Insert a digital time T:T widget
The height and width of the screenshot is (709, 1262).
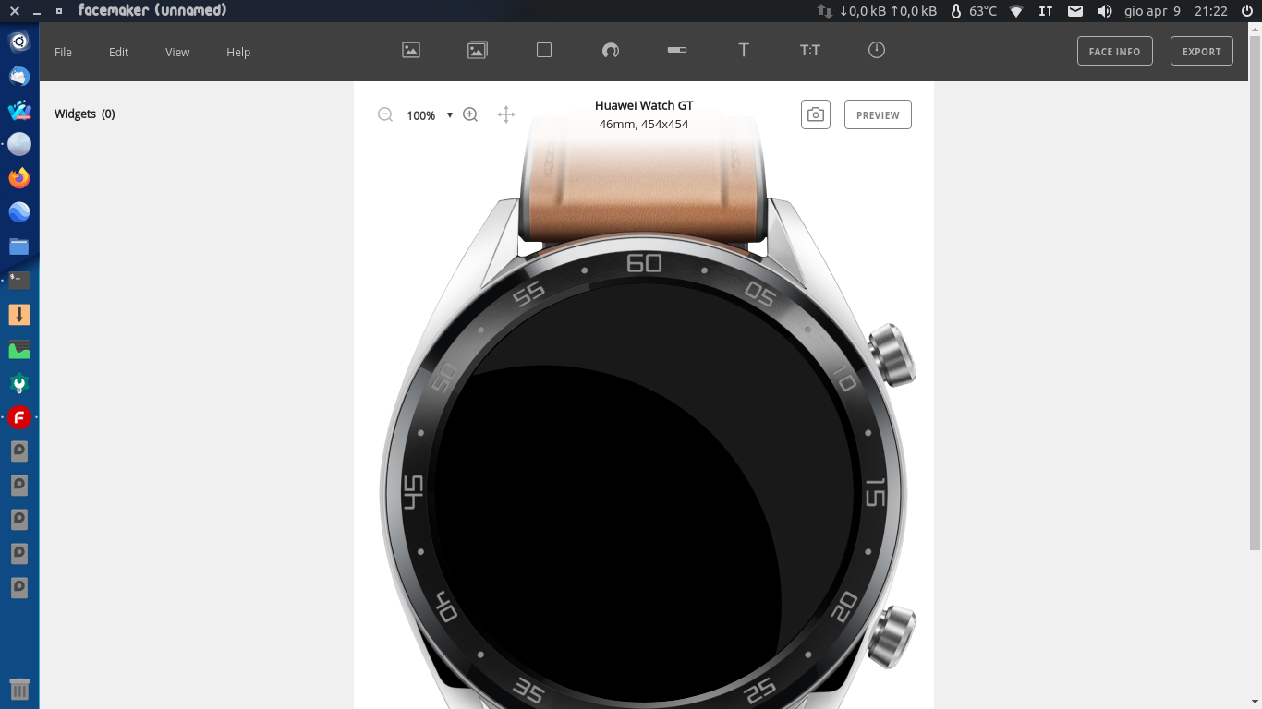click(810, 51)
